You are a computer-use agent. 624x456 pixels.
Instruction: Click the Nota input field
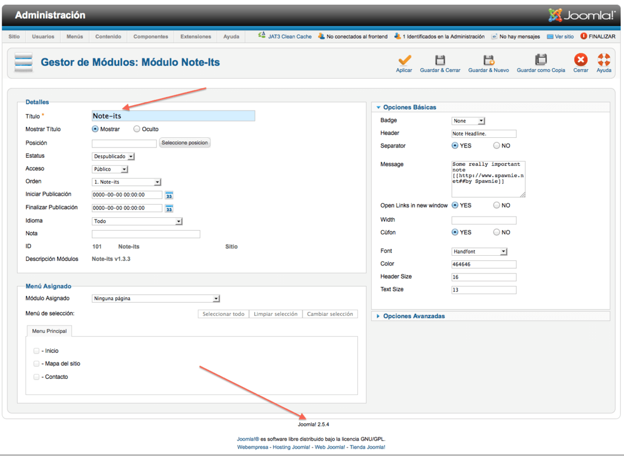146,234
